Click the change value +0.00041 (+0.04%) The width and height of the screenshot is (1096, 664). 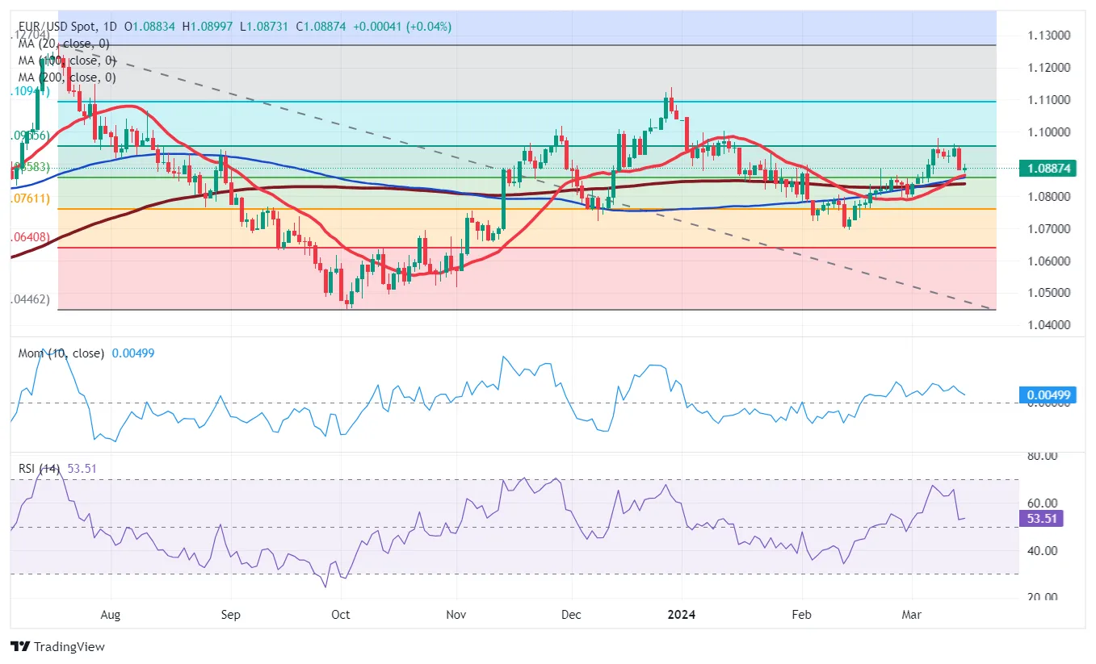(402, 27)
